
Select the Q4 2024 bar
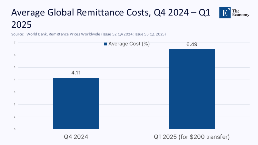click(x=76, y=103)
